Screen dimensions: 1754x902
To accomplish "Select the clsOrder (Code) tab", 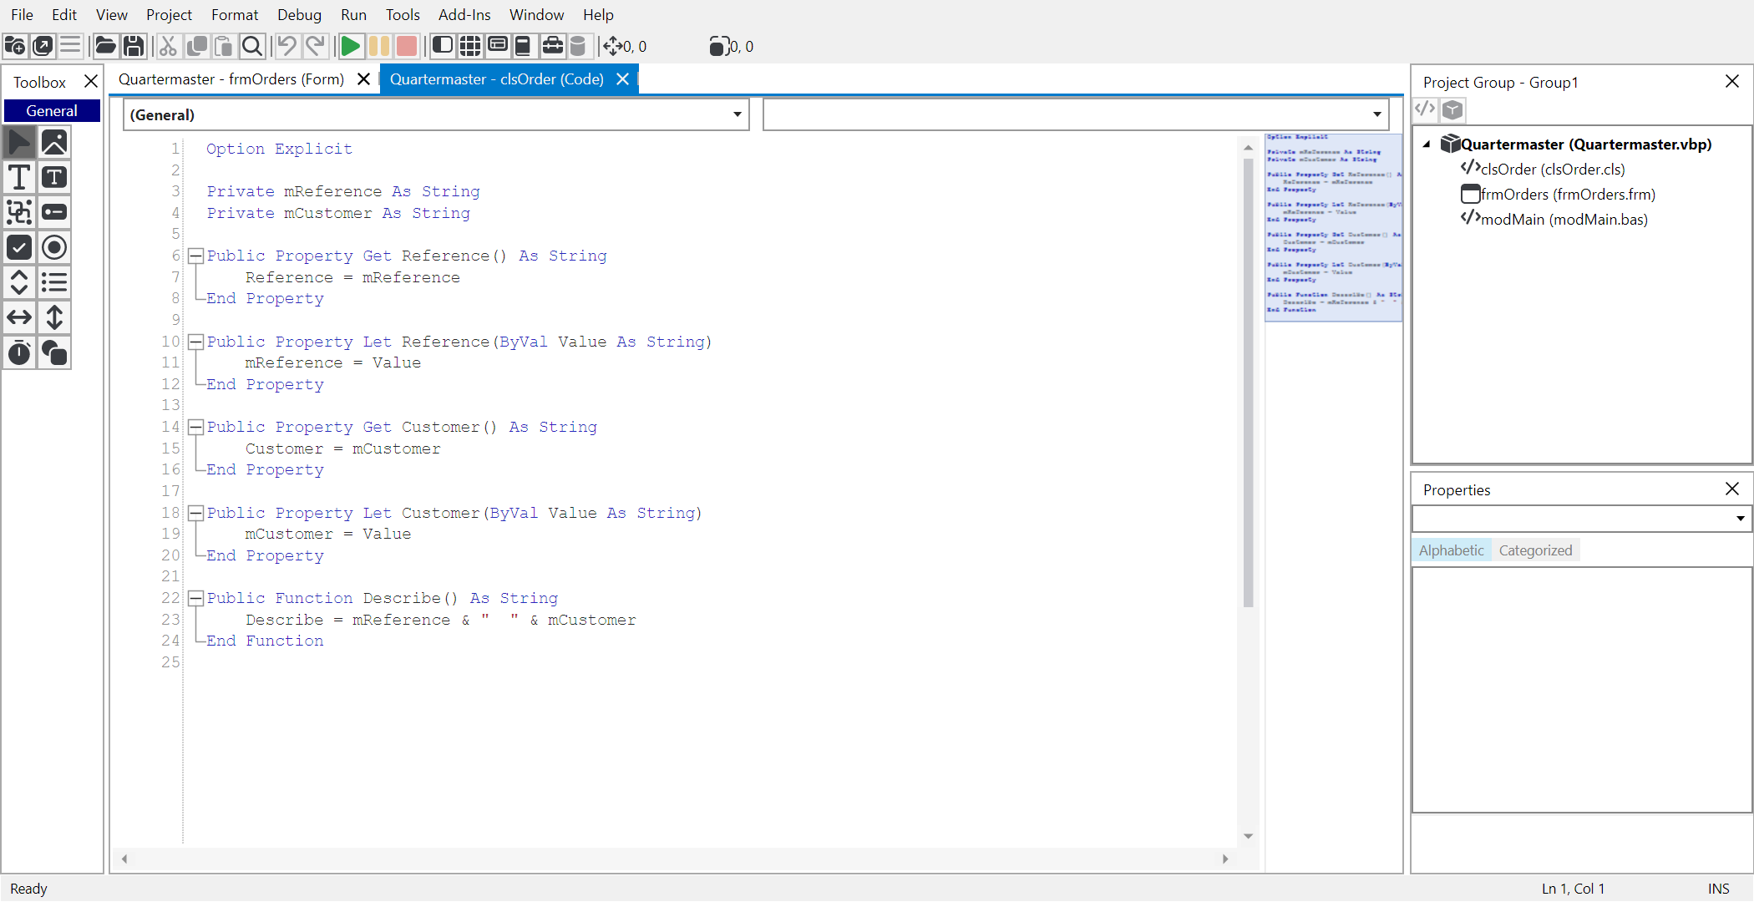I will coord(497,79).
